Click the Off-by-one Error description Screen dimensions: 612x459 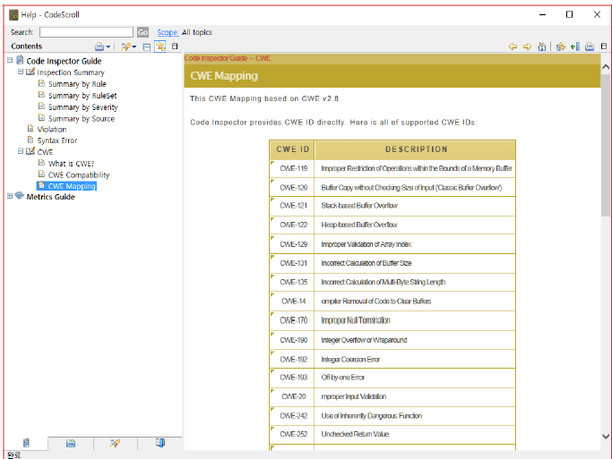[342, 378]
